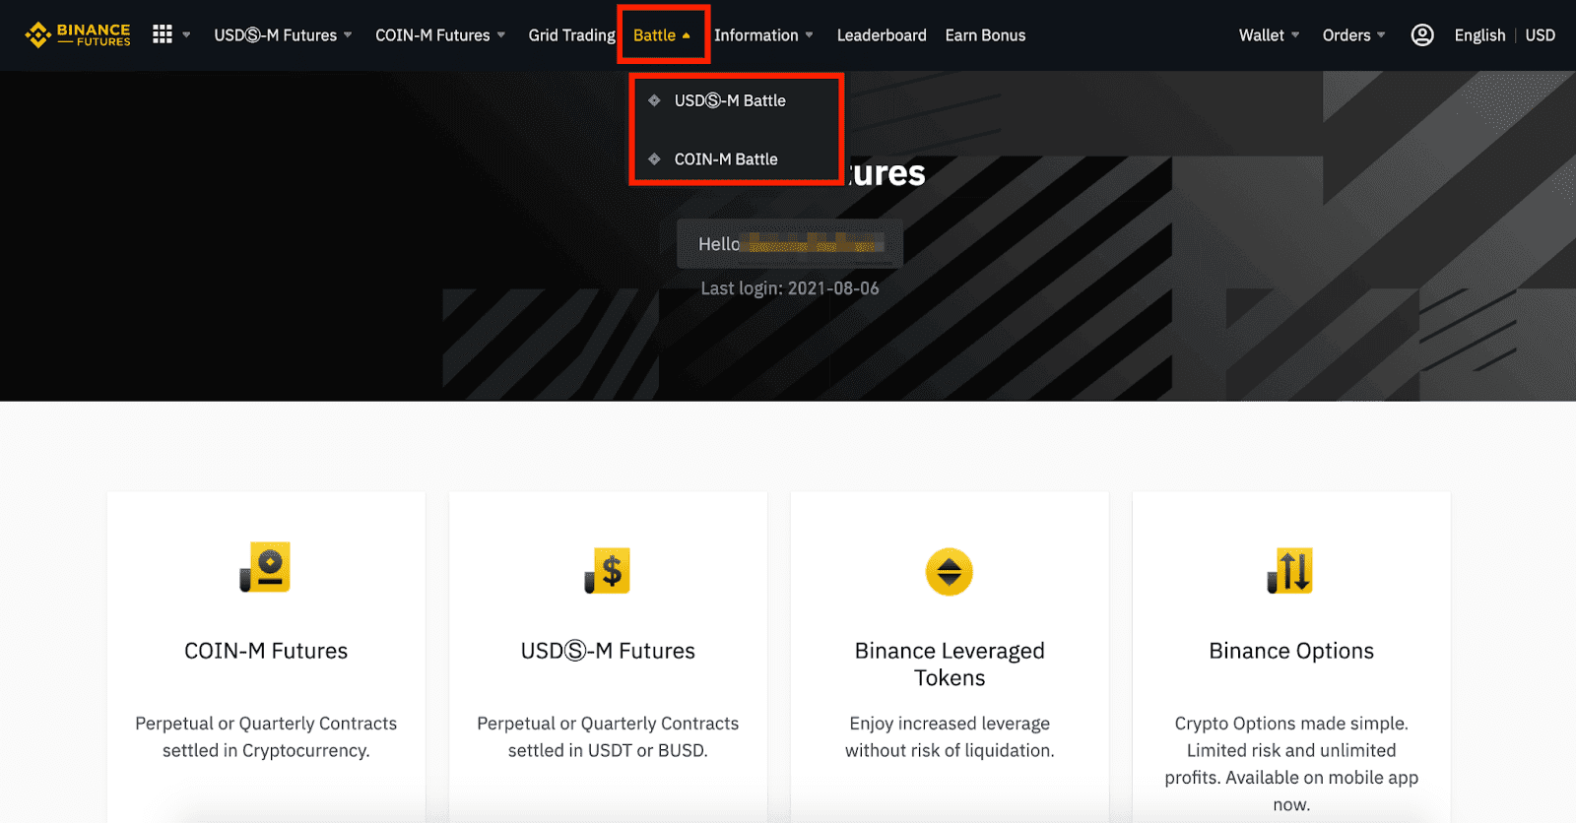Collapse the Battle menu
1576x823 pixels.
click(x=662, y=35)
